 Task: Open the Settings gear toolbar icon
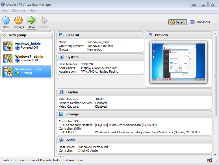pyautogui.click(x=18, y=21)
